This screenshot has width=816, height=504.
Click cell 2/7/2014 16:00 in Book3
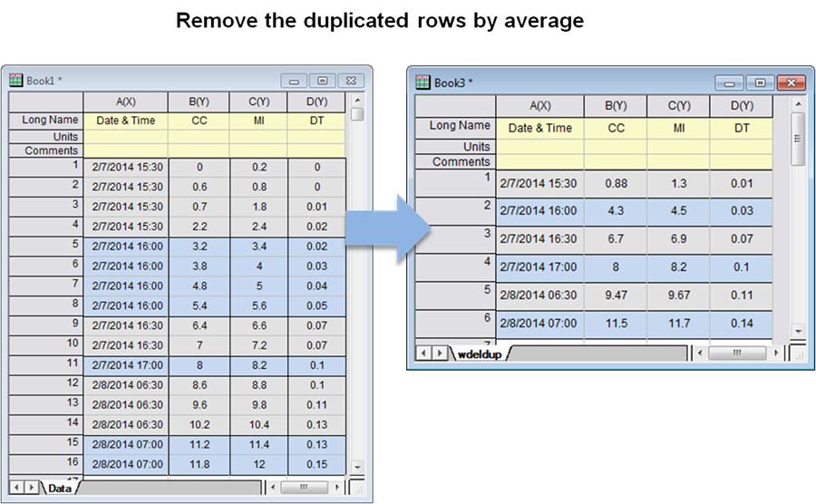(539, 210)
